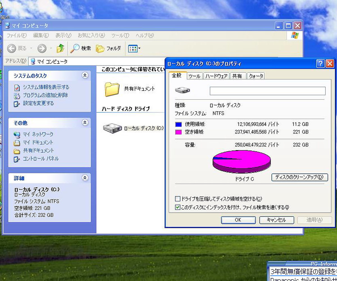Screen dimensions: 337x281
Task: Select the ローカル ディスク (C:) drive icon
Action: pyautogui.click(x=112, y=128)
